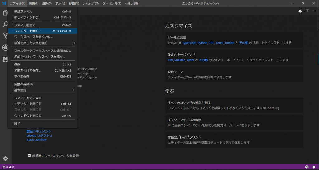Image resolution: width=319 pixels, height=170 pixels.
Task: Click その他 link in ツールと言語
Action: [244, 43]
